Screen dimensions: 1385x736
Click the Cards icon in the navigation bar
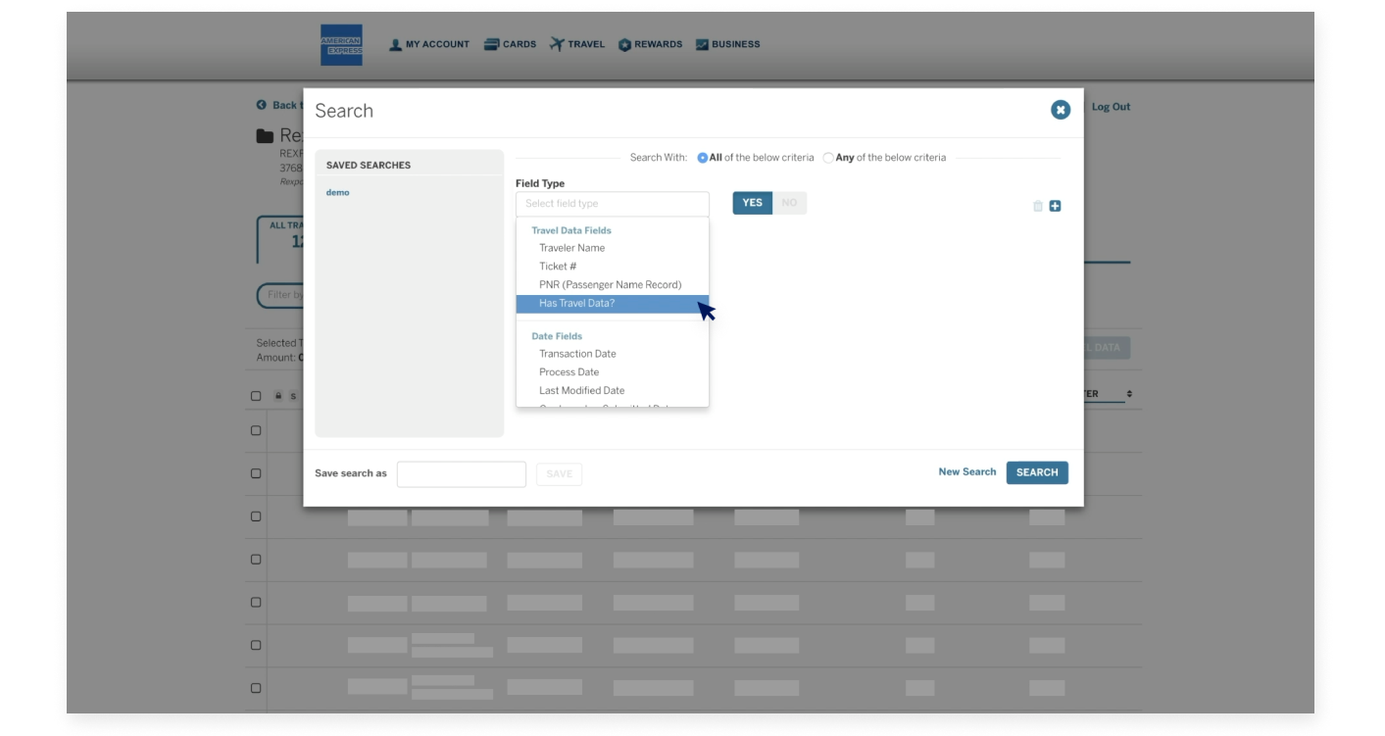click(x=491, y=43)
